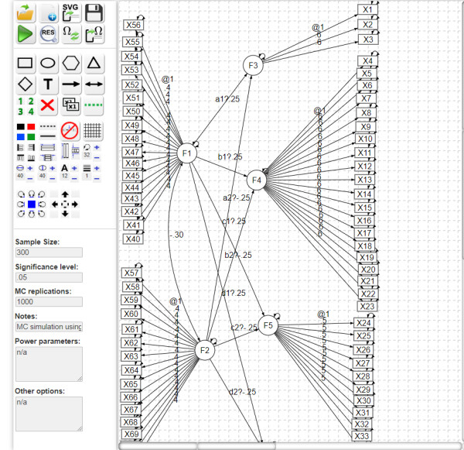Select the single-headed arrow path tool

tap(71, 84)
